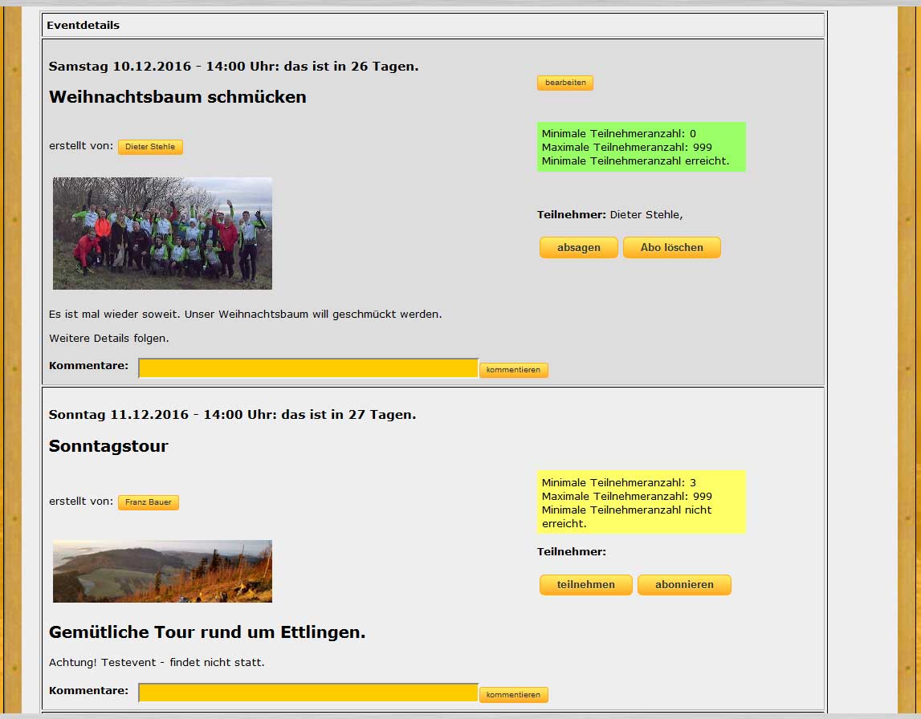Focus comment field for Weihnachtsbaum schmücken
921x719 pixels.
pos(308,368)
